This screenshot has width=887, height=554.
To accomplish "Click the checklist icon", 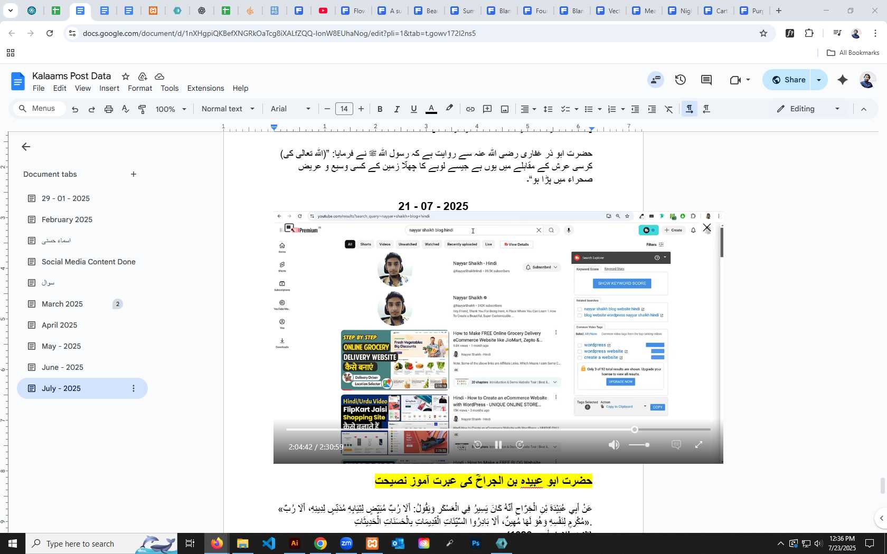I will click(x=565, y=109).
